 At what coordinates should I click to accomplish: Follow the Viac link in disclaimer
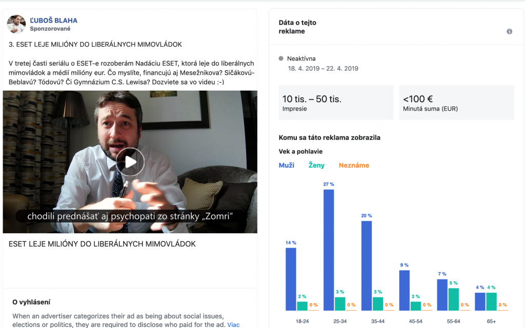233,324
